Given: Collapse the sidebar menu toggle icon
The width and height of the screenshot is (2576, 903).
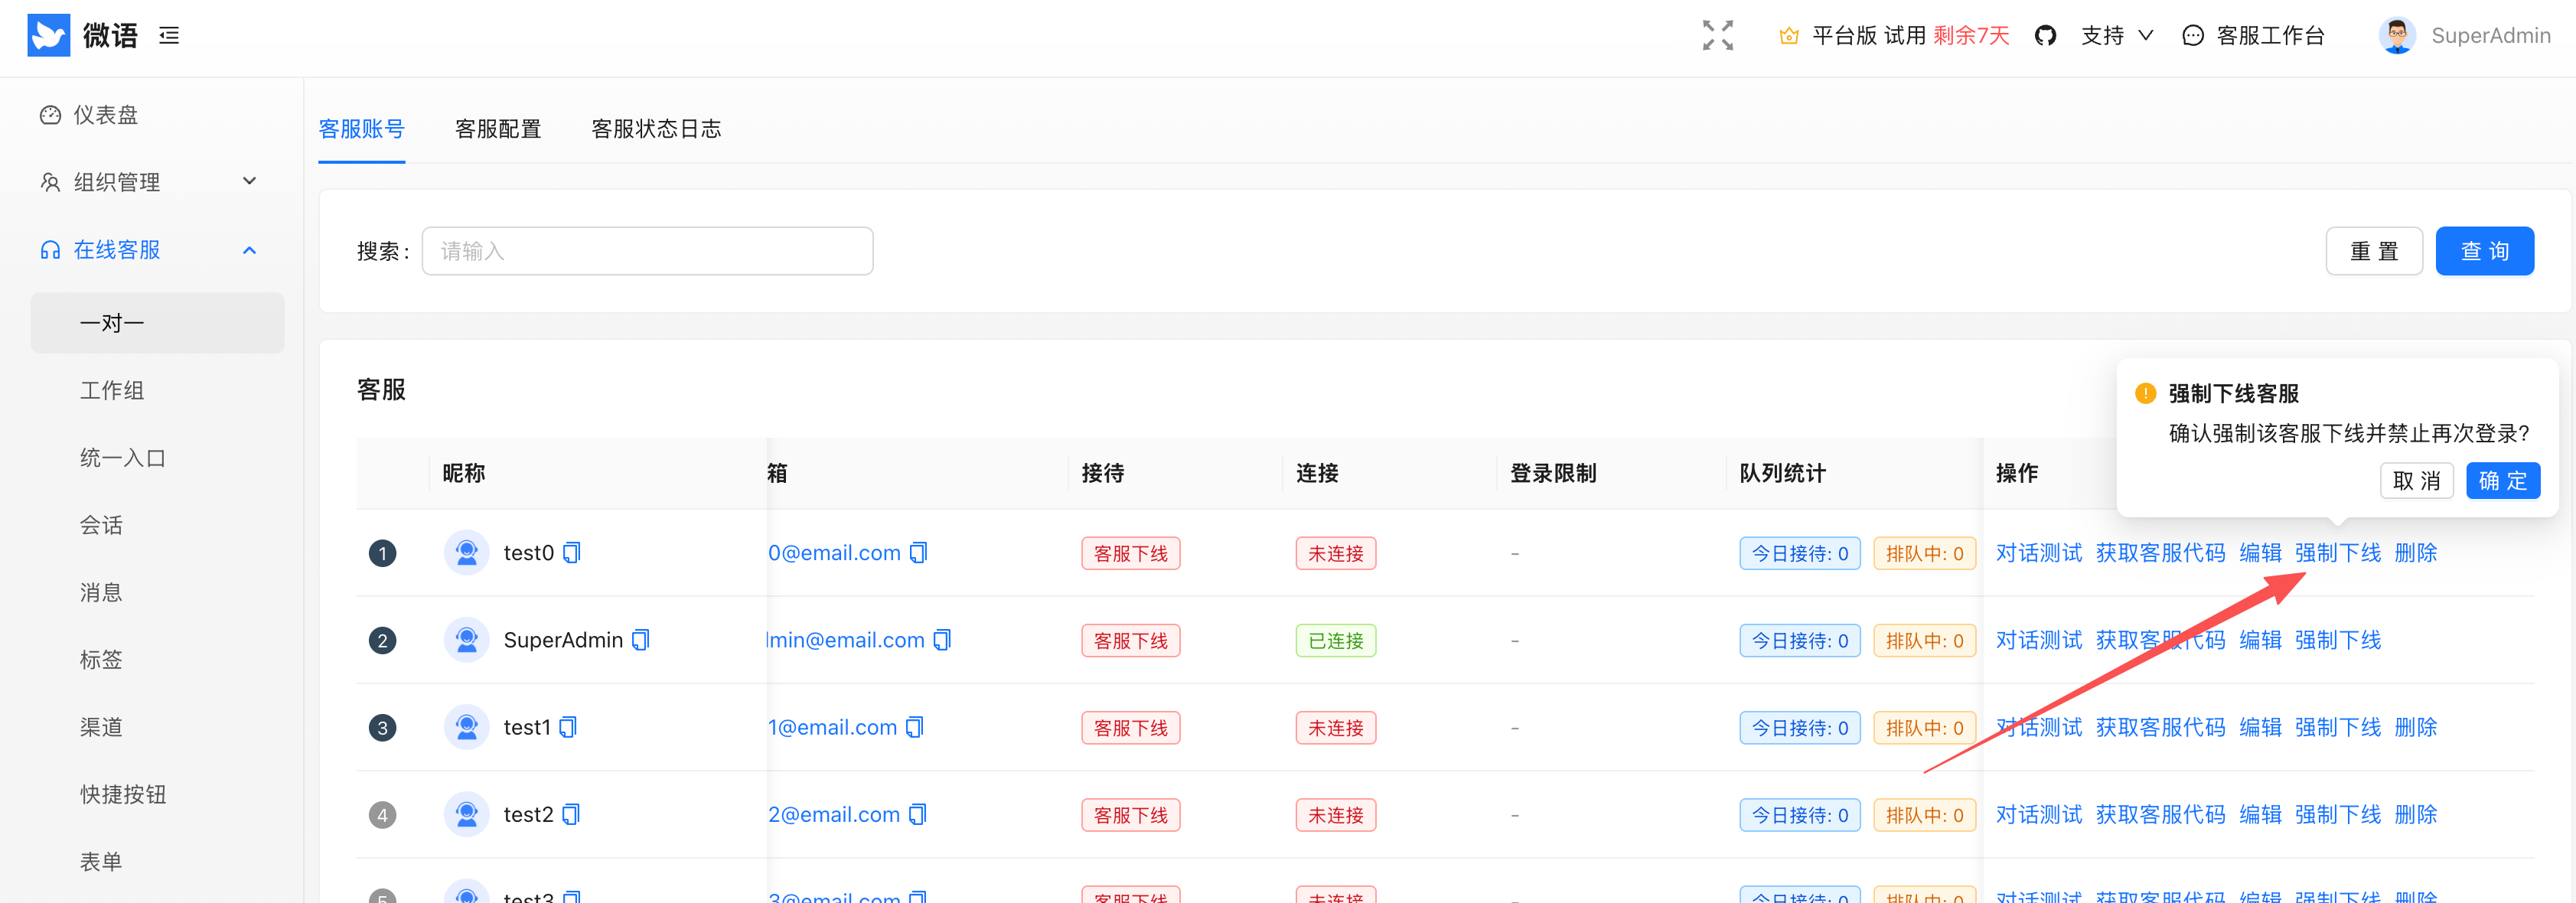Looking at the screenshot, I should 169,36.
